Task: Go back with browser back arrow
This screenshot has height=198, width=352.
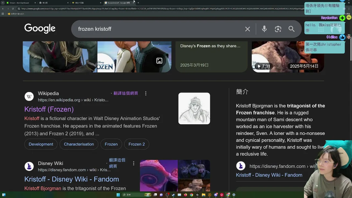Action: (x=3, y=9)
